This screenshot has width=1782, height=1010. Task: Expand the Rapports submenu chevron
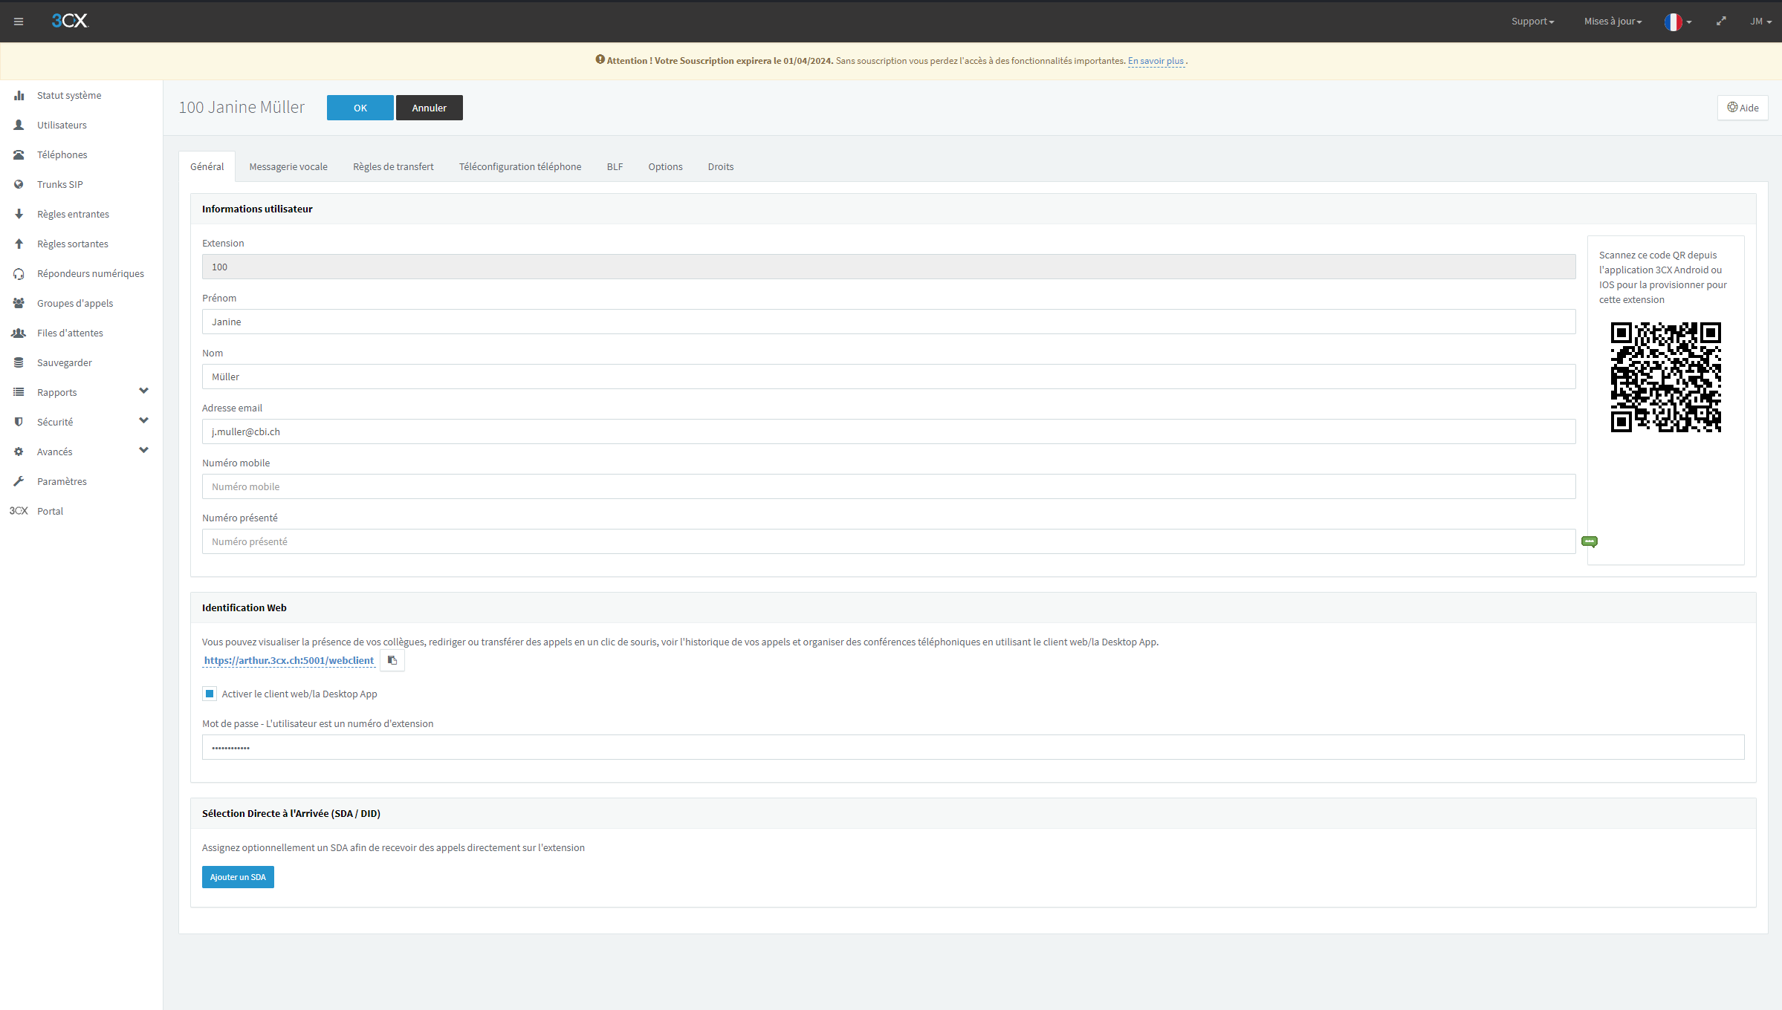coord(143,391)
